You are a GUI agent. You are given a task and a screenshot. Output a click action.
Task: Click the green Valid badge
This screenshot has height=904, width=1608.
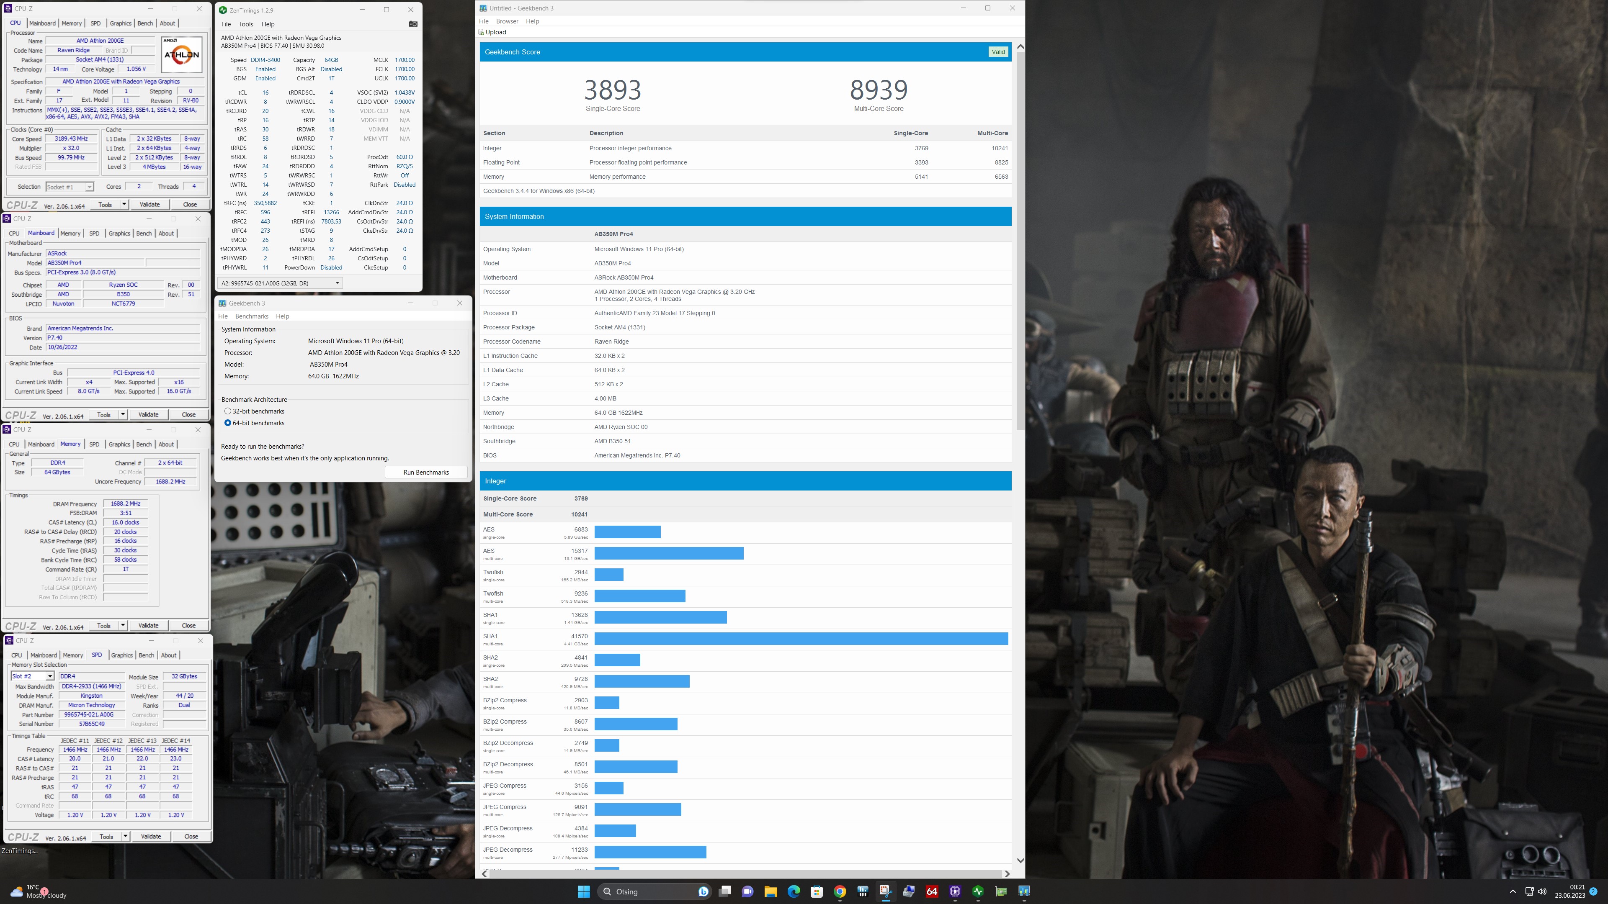(997, 52)
